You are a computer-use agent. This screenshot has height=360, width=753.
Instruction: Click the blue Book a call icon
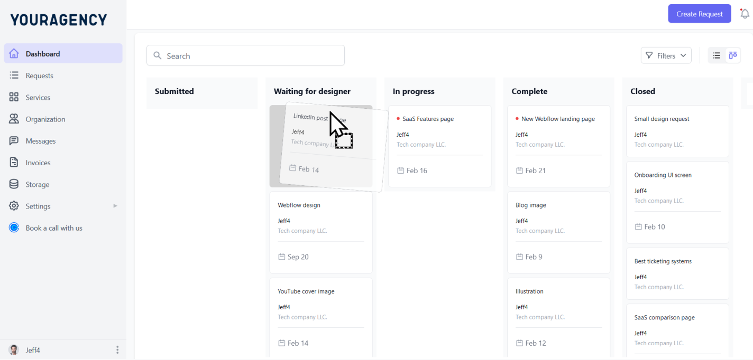(14, 228)
